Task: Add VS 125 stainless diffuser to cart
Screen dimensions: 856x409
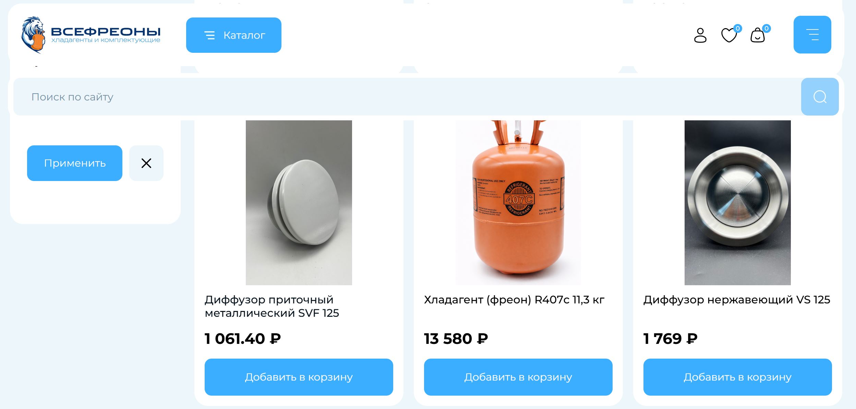Action: point(738,377)
